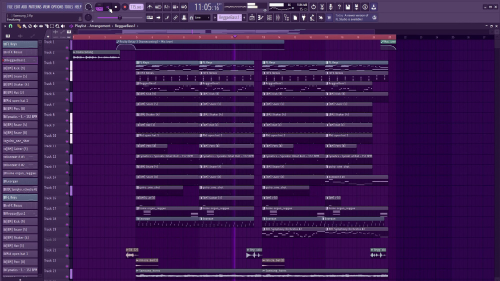Open project info icon
Image resolution: width=500 pixels, height=281 pixels.
tap(365, 6)
